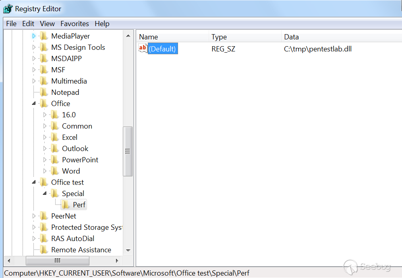Click the MSDAIPP folder icon
402x278 pixels.
[x=44, y=59]
